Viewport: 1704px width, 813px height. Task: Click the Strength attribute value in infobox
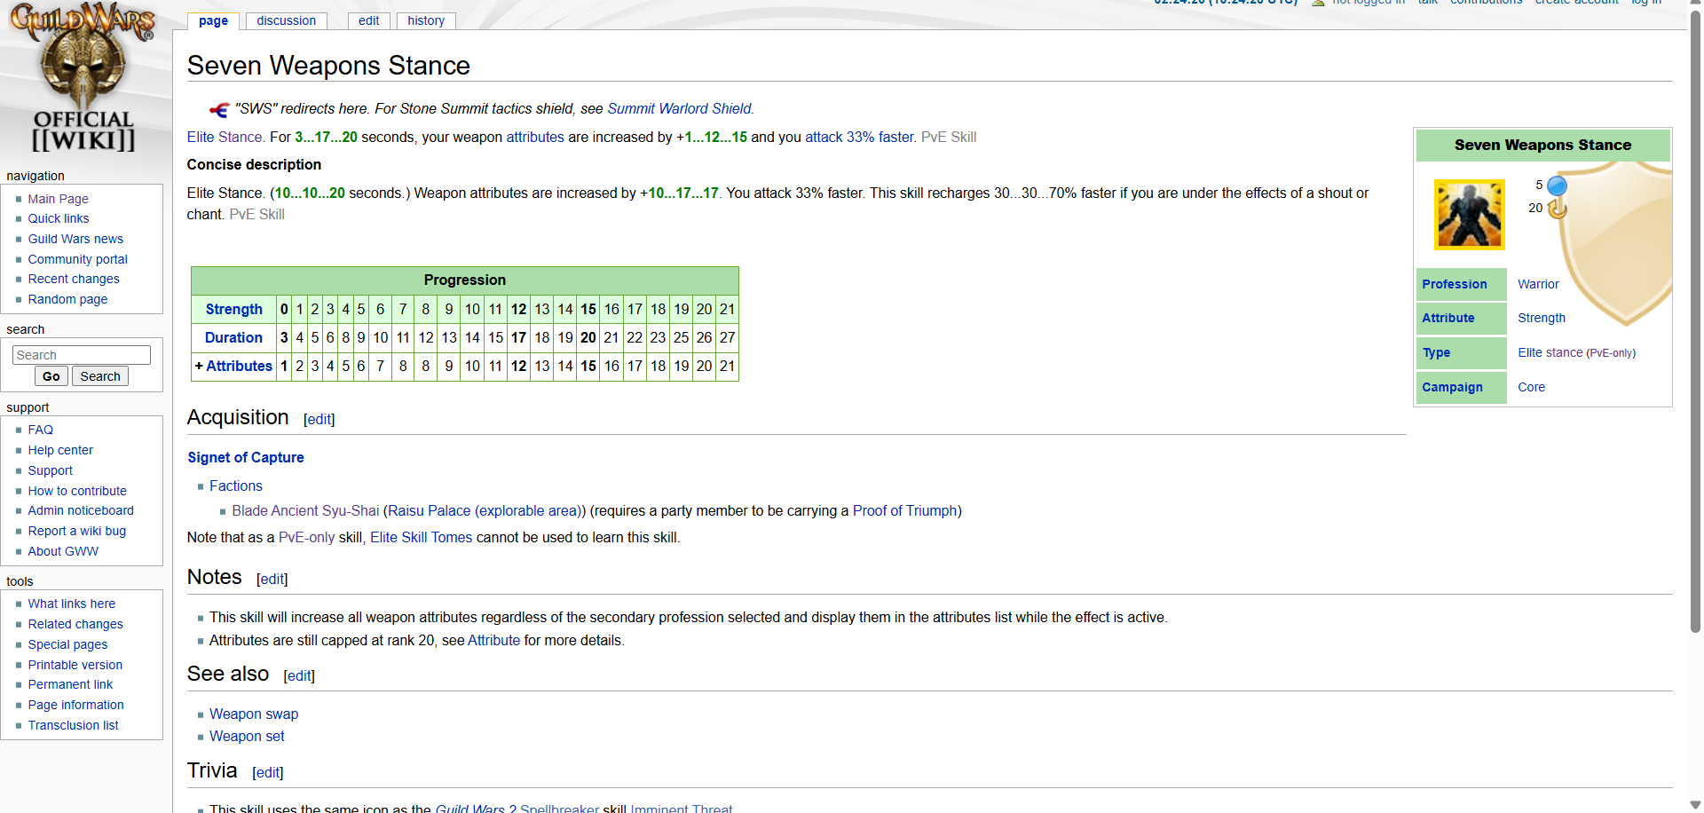1542,318
